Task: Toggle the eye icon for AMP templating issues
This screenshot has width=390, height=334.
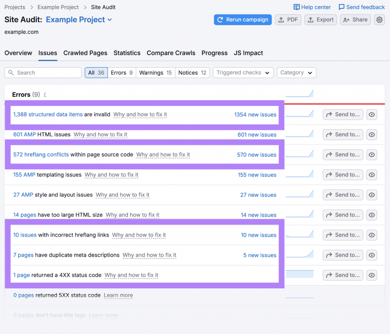Action: 372,175
